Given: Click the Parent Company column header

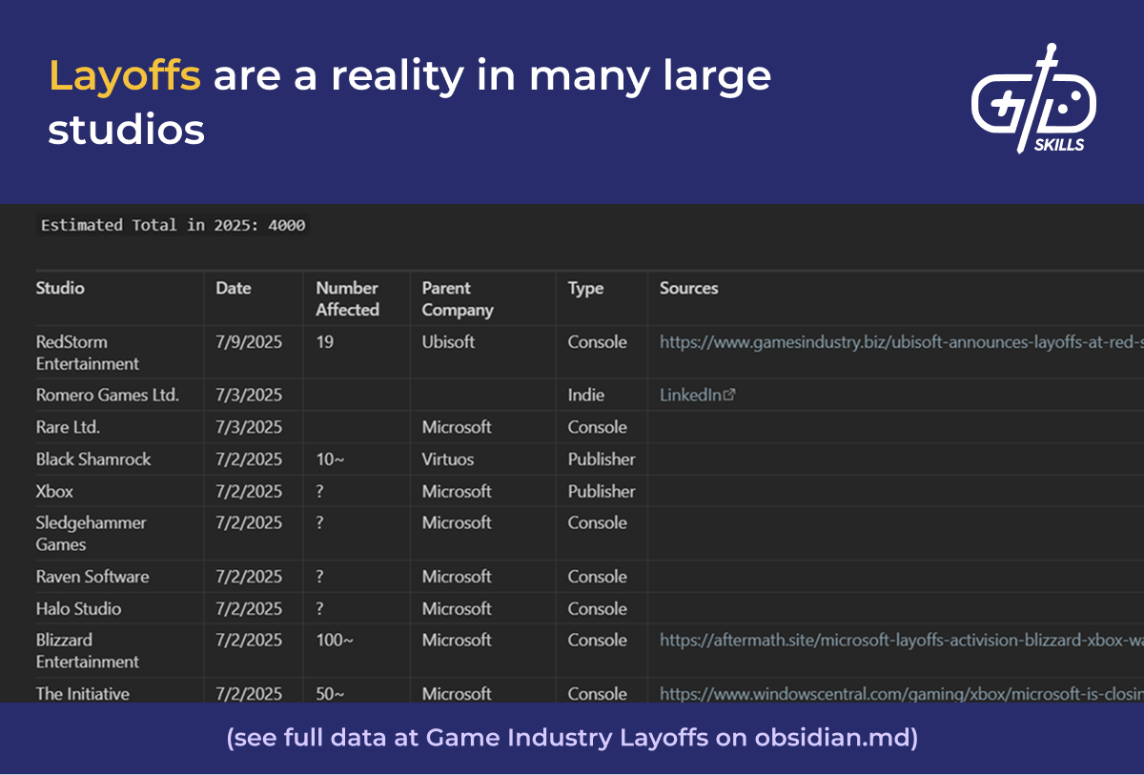Looking at the screenshot, I should coord(458,298).
